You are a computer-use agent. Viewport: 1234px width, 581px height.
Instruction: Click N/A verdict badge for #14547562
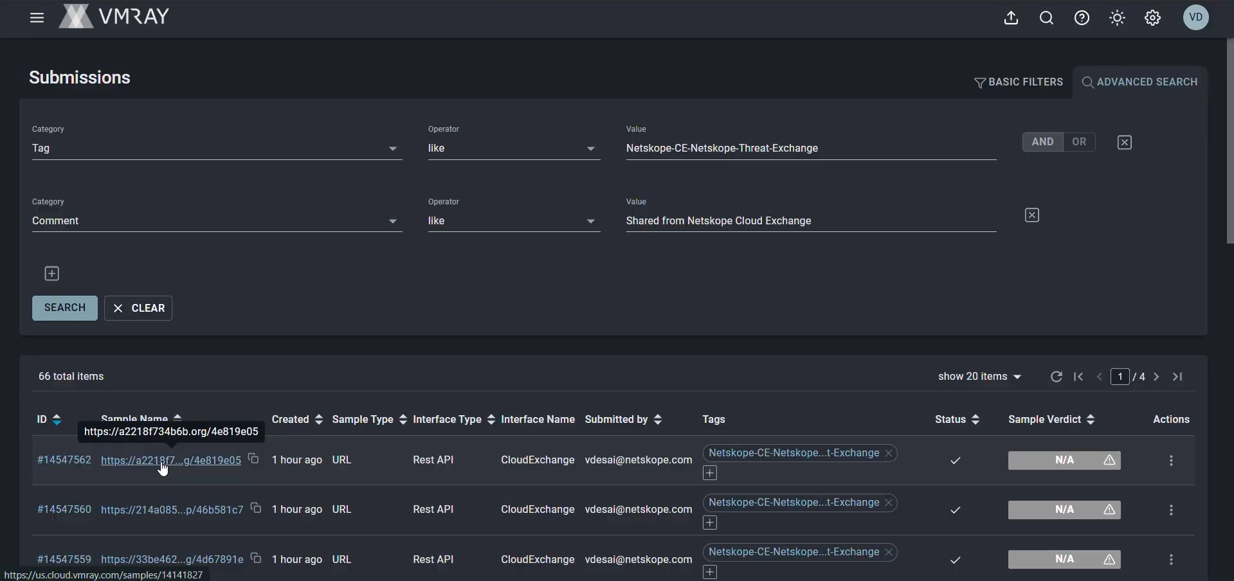coord(1064,460)
